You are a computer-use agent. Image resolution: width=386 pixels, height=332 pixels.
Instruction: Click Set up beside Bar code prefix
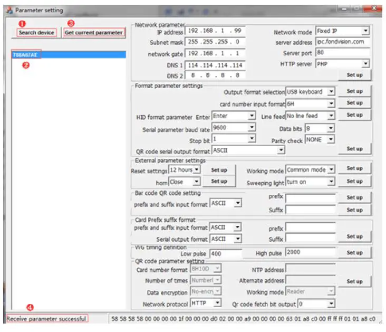click(354, 197)
